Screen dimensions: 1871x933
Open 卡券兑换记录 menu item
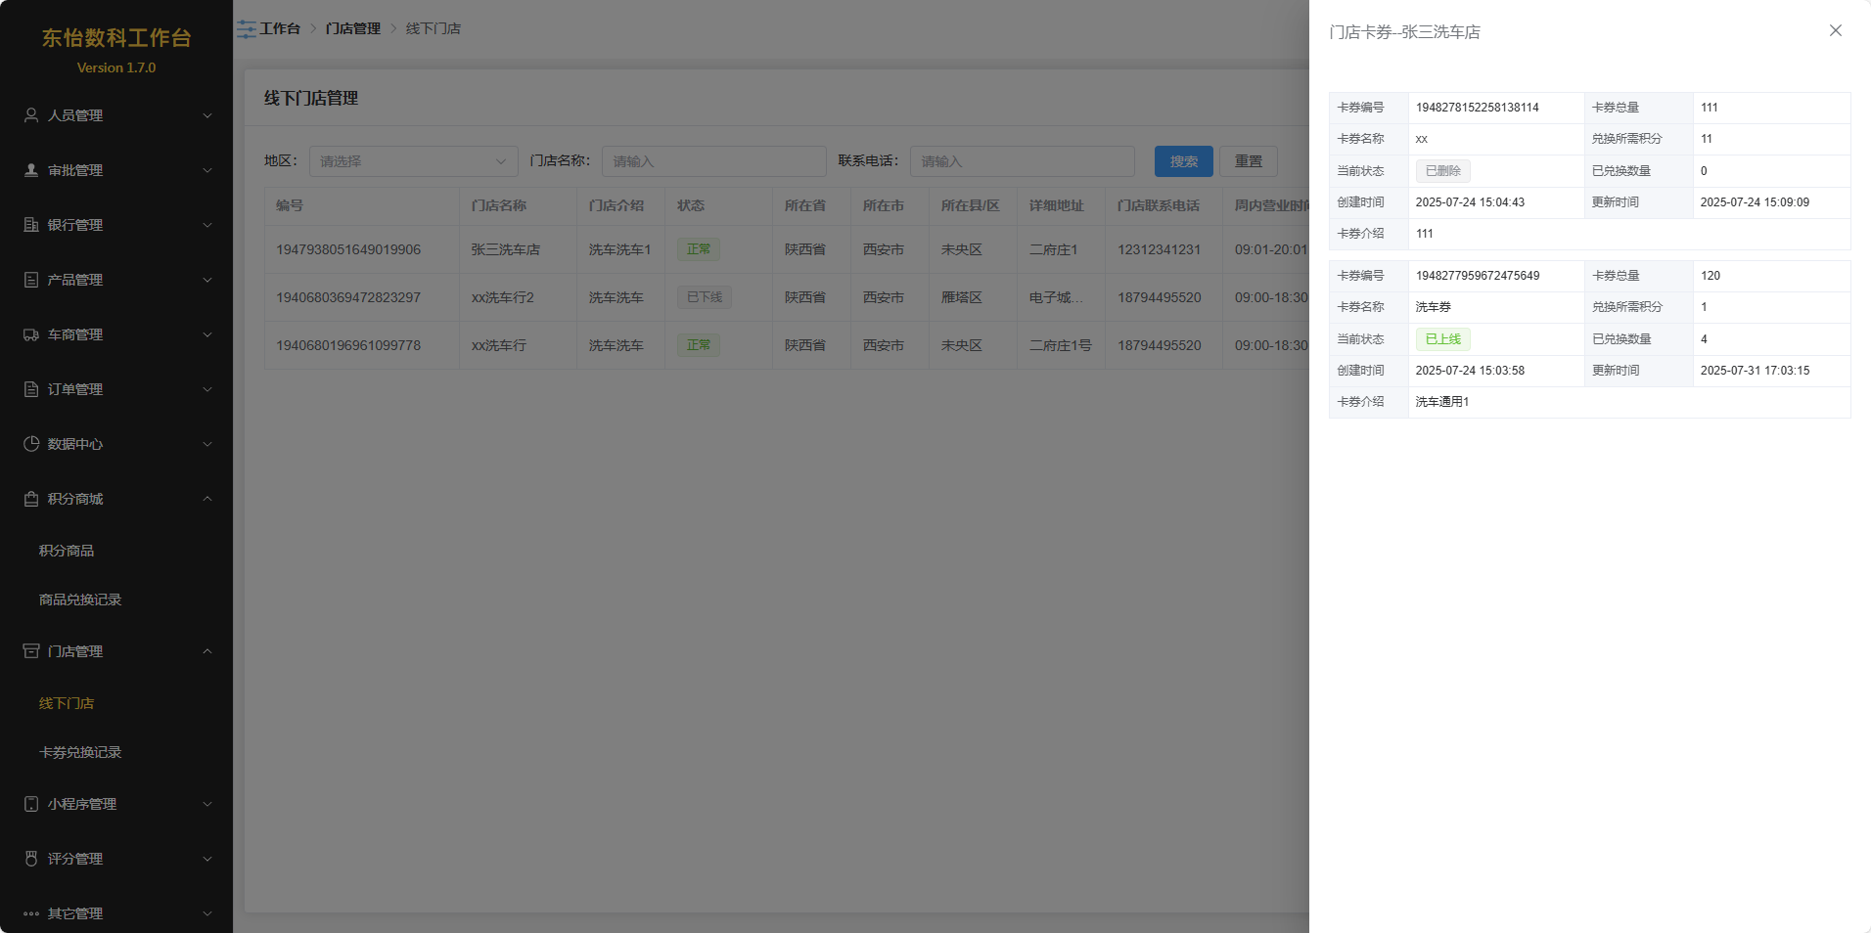point(80,752)
